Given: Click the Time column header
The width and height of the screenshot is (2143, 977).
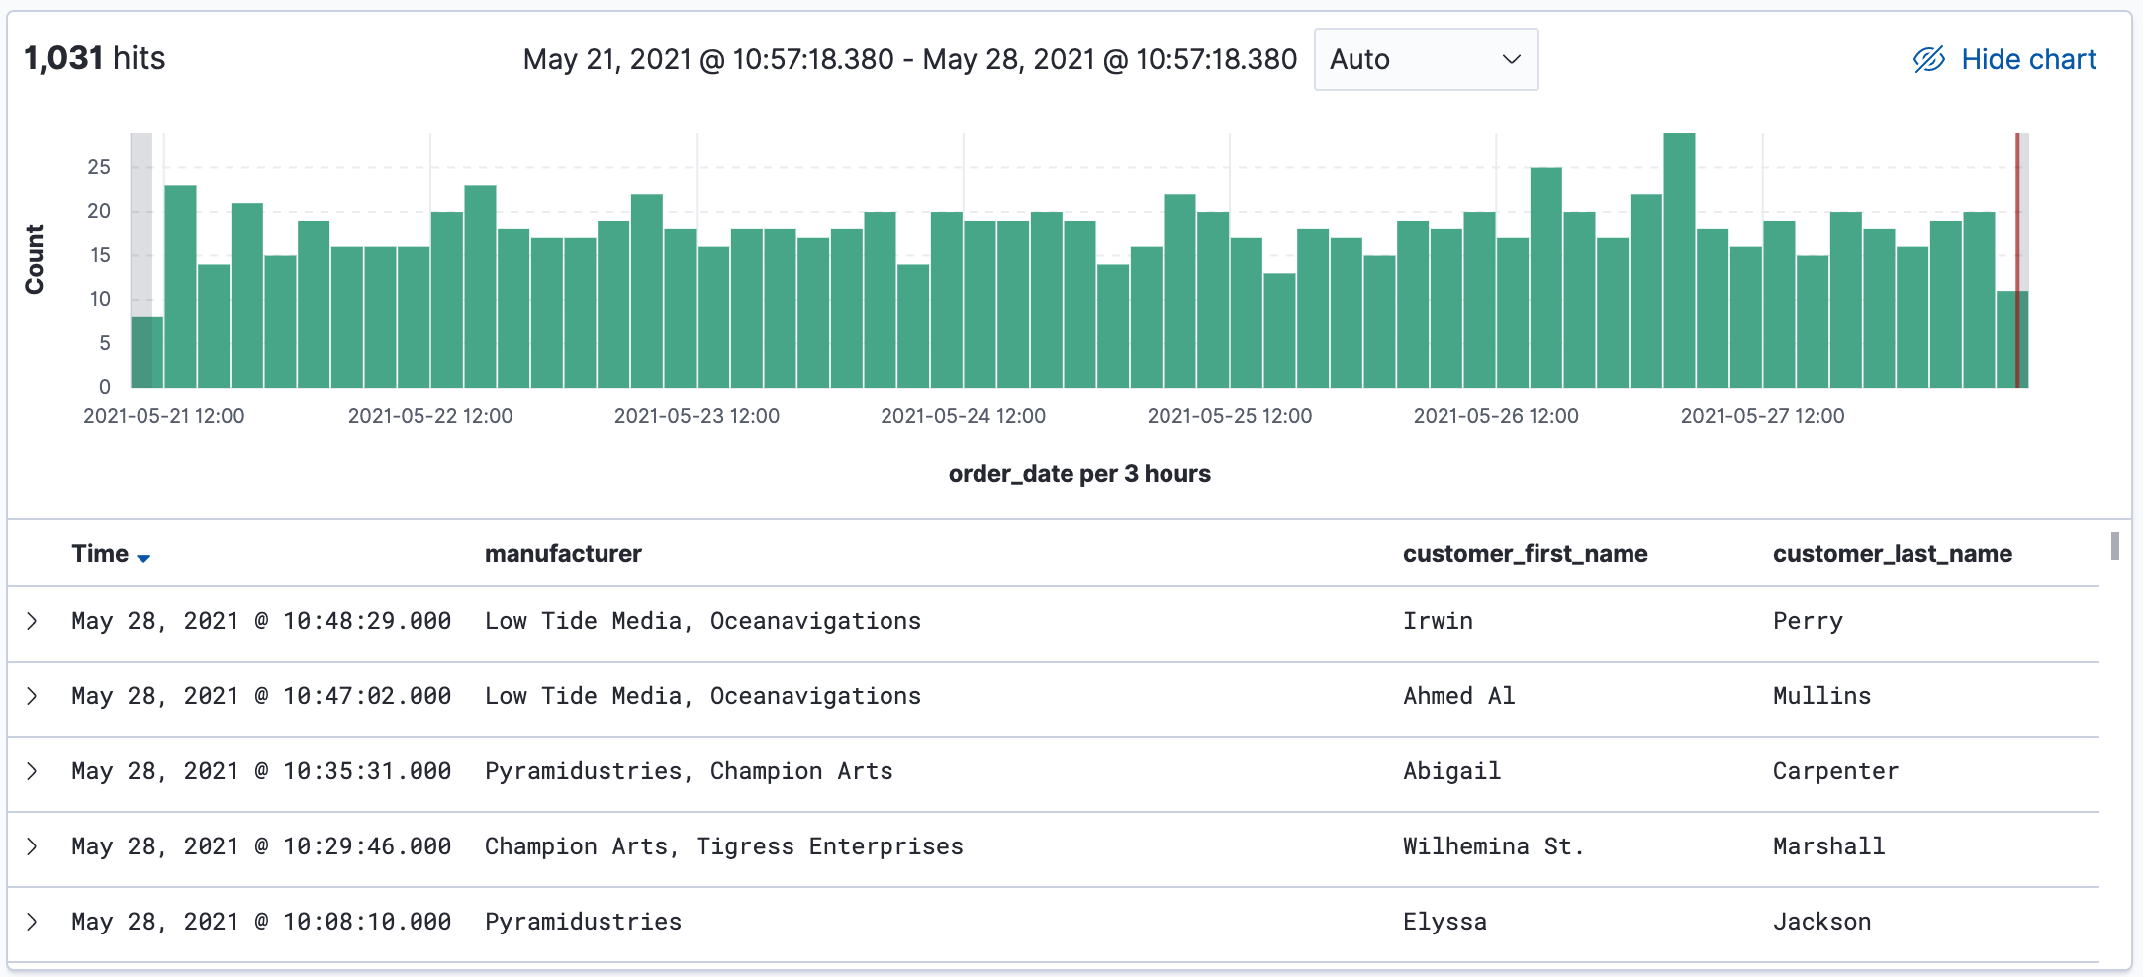Looking at the screenshot, I should [100, 554].
